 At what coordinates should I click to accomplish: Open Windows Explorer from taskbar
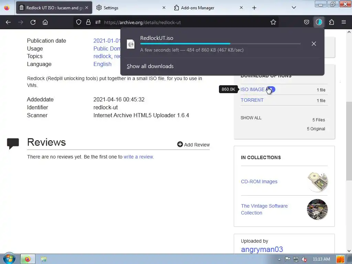click(44, 259)
